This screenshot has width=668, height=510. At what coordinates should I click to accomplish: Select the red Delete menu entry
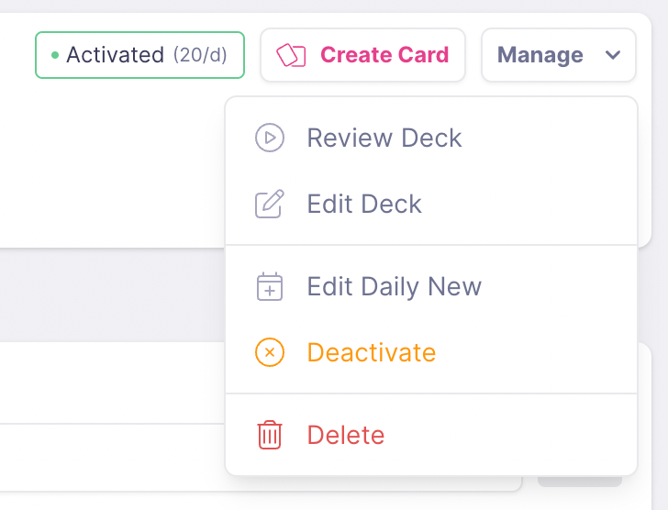346,435
